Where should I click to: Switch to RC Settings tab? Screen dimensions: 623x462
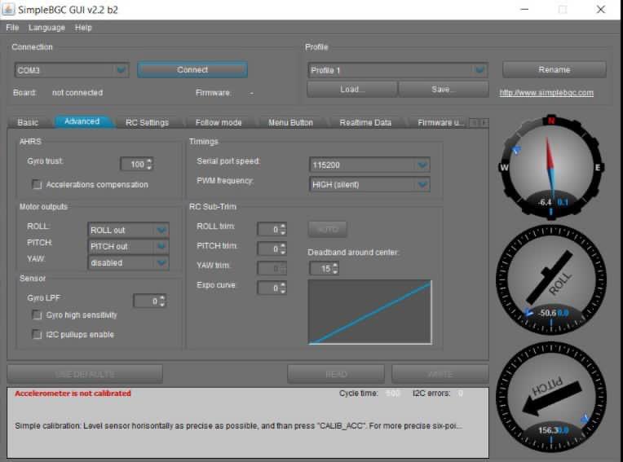[147, 122]
